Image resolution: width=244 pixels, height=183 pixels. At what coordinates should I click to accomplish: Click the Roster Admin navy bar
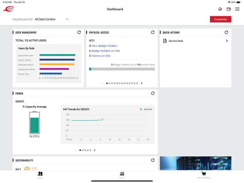tap(57, 60)
